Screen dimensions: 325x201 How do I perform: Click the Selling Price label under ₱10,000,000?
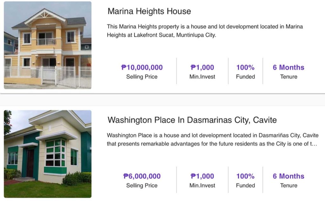[142, 77]
